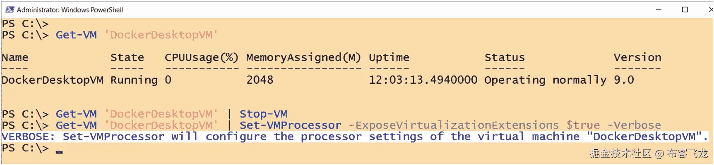
Task: Click the MemoryAssigned(M) column header
Action: tap(303, 58)
